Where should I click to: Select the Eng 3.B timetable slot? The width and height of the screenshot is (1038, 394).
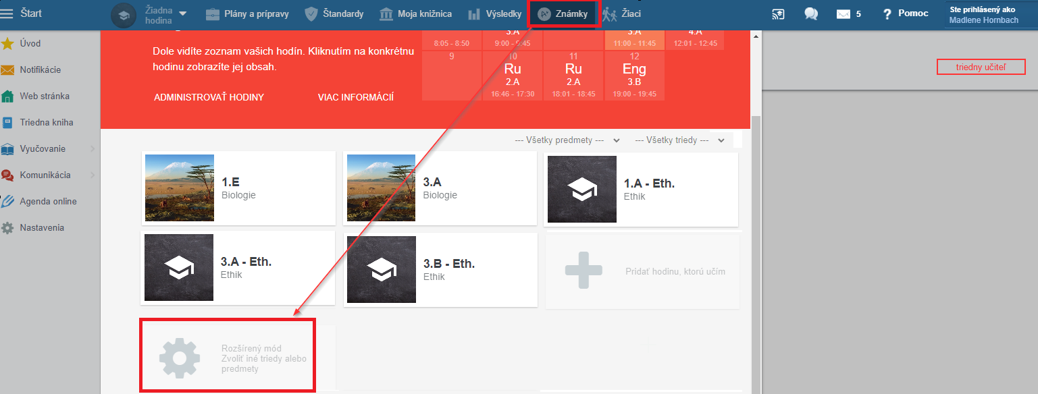[x=634, y=76]
